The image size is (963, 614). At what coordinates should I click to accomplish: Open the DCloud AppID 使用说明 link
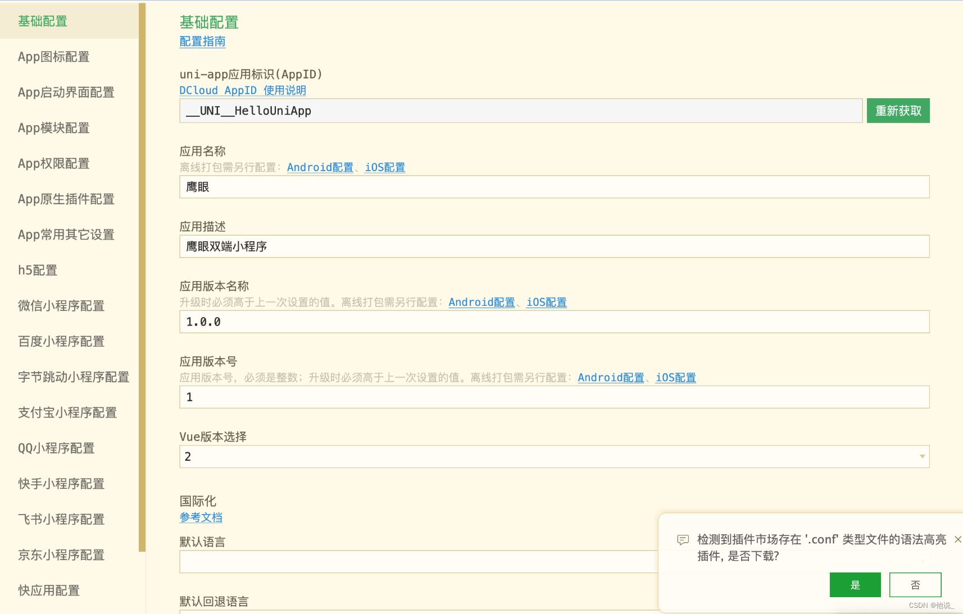tap(243, 90)
